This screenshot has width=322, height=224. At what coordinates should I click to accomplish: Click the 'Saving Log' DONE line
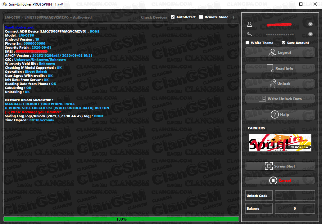click(54, 116)
